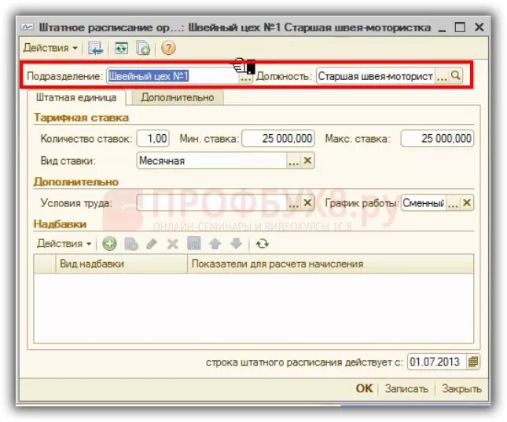Open help with the question mark icon
507x422 pixels.
point(168,48)
